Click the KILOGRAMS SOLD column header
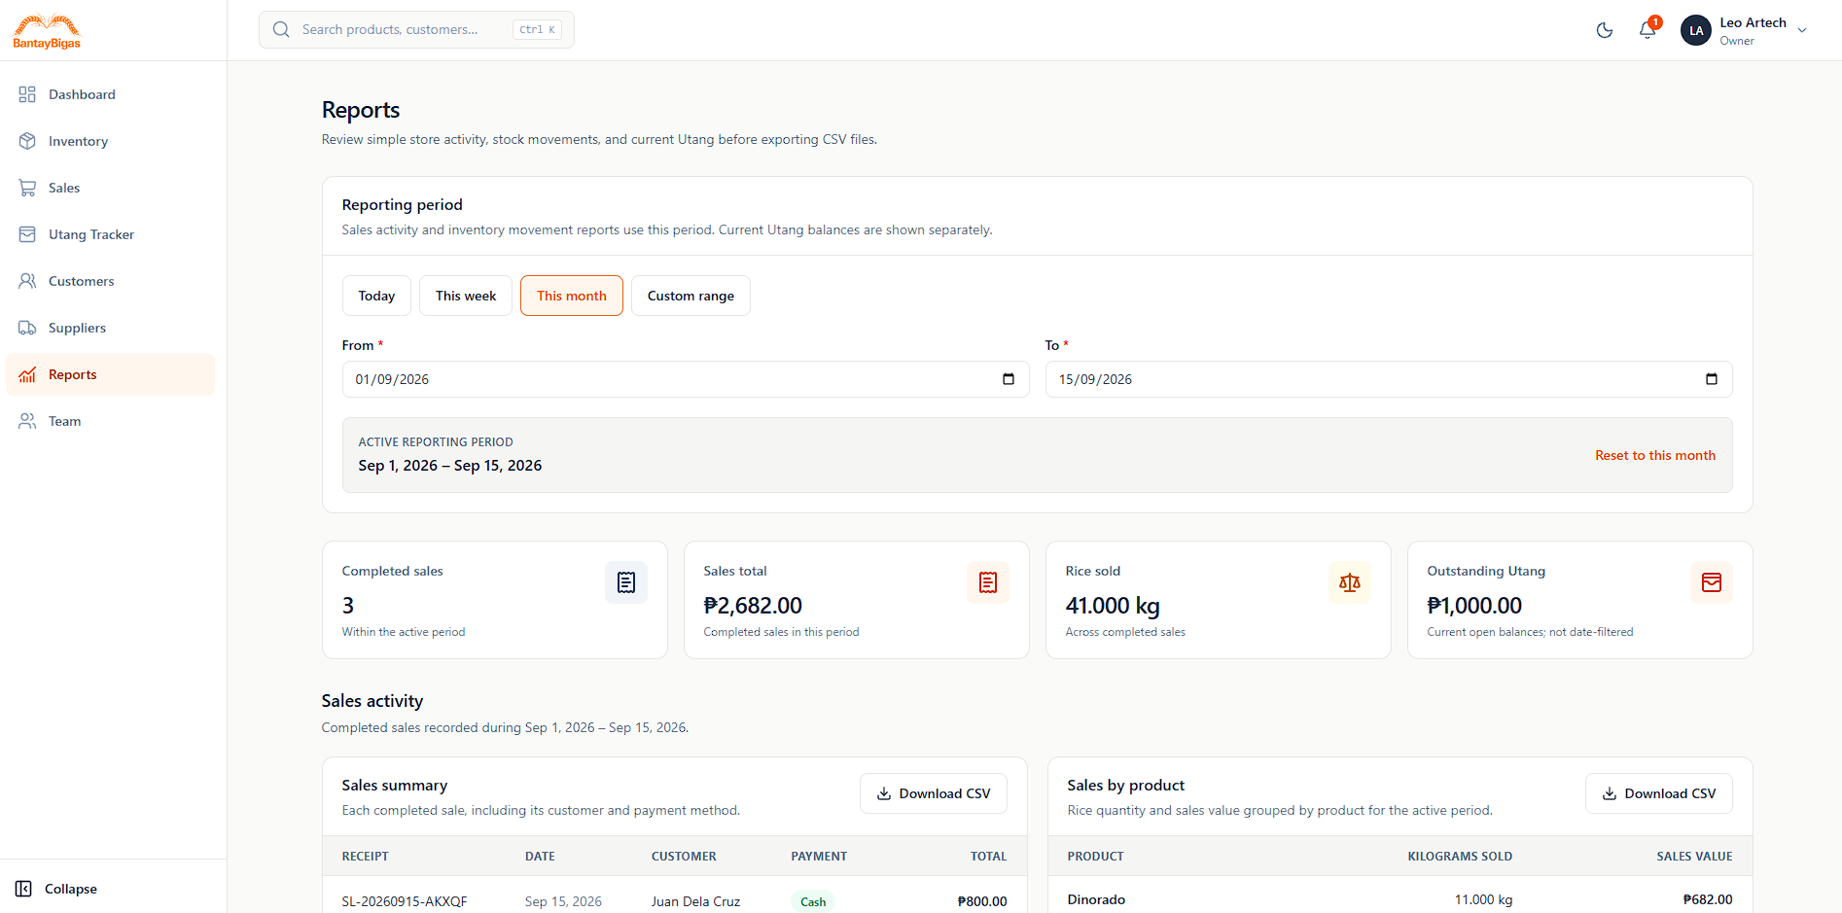 pos(1460,857)
